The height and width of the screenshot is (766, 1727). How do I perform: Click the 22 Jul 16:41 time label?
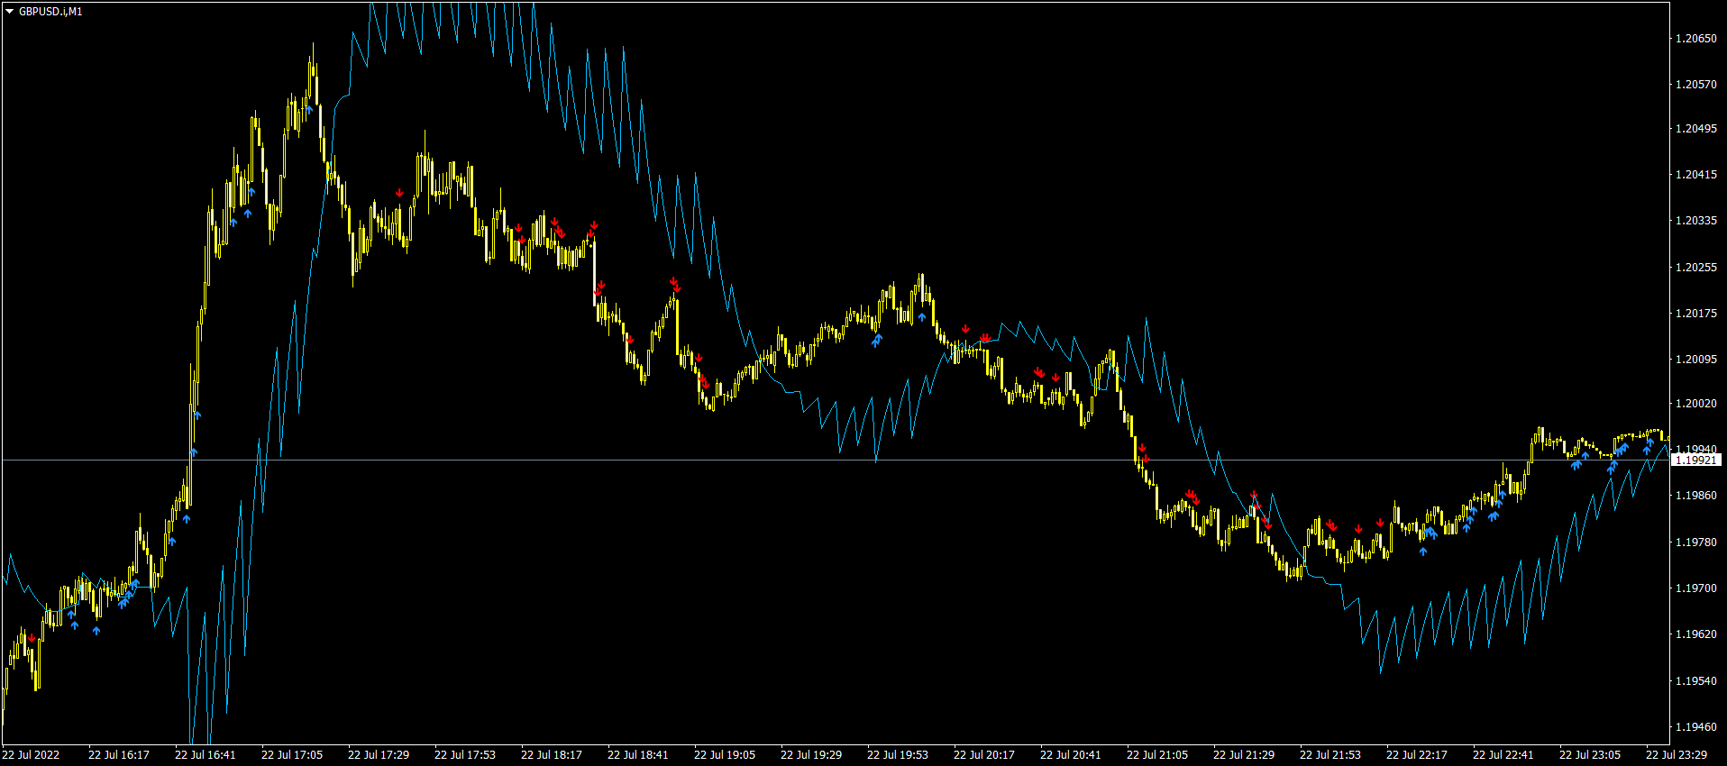(206, 755)
